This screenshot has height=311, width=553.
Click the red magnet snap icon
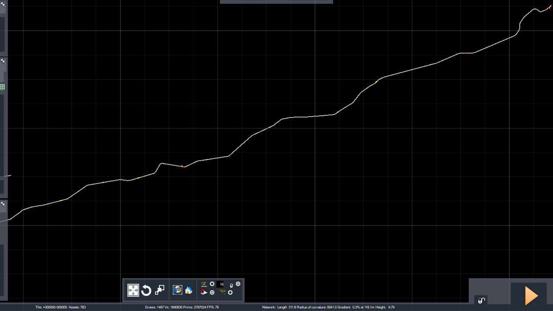pyautogui.click(x=204, y=292)
